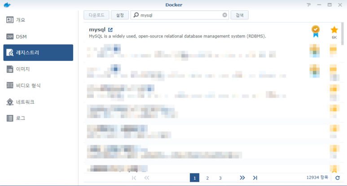Click the Registry magnifier document icon
The width and height of the screenshot is (347, 186).
tap(10, 52)
